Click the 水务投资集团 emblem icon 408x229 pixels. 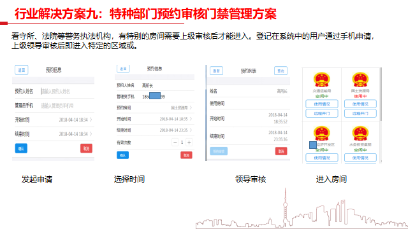tap(360, 134)
